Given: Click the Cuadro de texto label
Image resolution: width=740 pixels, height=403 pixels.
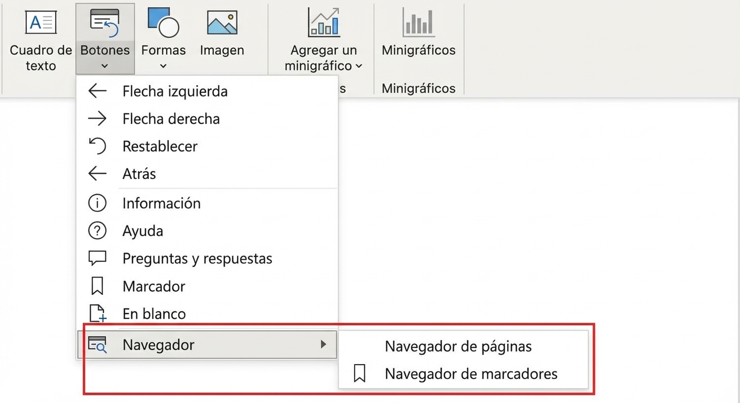Looking at the screenshot, I should 40,58.
